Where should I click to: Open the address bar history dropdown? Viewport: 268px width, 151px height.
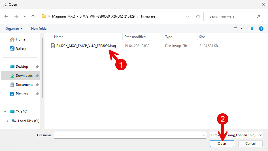pos(188,17)
